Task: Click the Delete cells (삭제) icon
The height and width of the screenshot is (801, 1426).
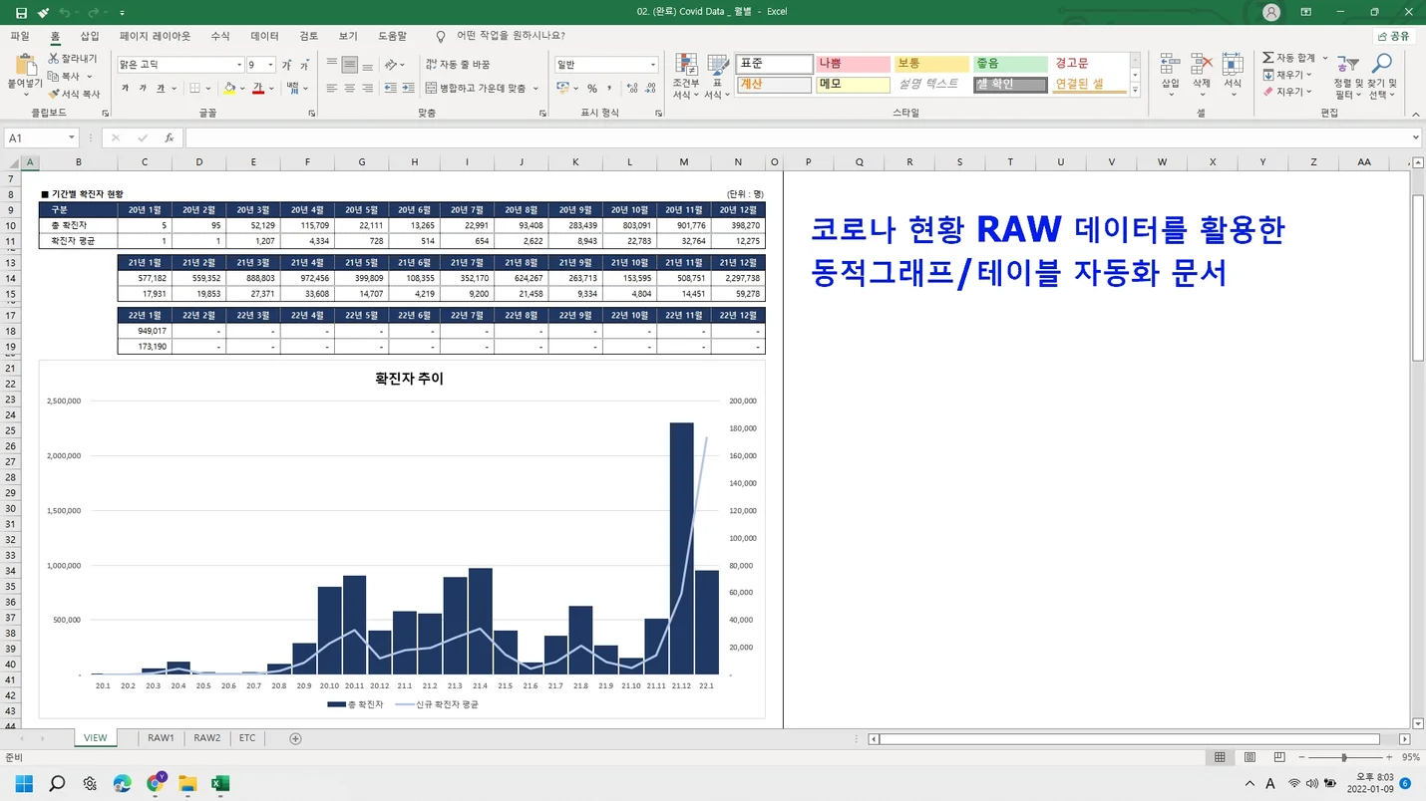Action: point(1202,64)
